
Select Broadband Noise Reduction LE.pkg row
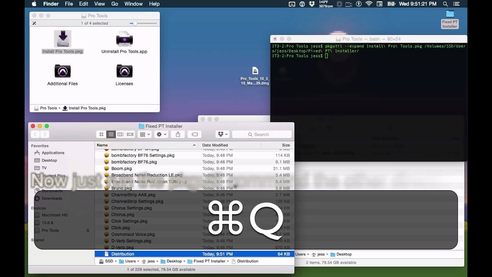point(194,175)
